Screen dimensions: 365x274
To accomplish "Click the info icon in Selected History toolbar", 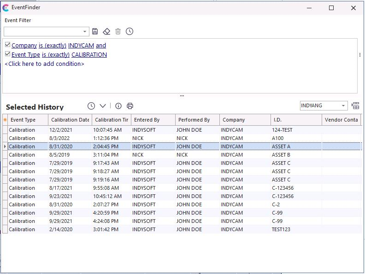I will tap(118, 106).
